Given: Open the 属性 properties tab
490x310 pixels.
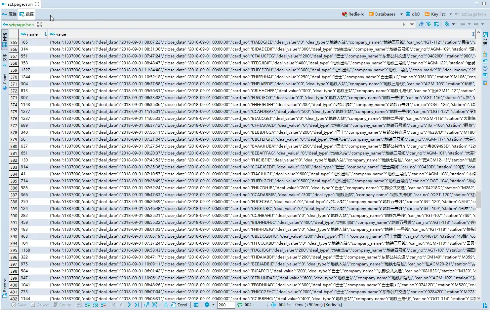Looking at the screenshot, I should [x=10, y=14].
